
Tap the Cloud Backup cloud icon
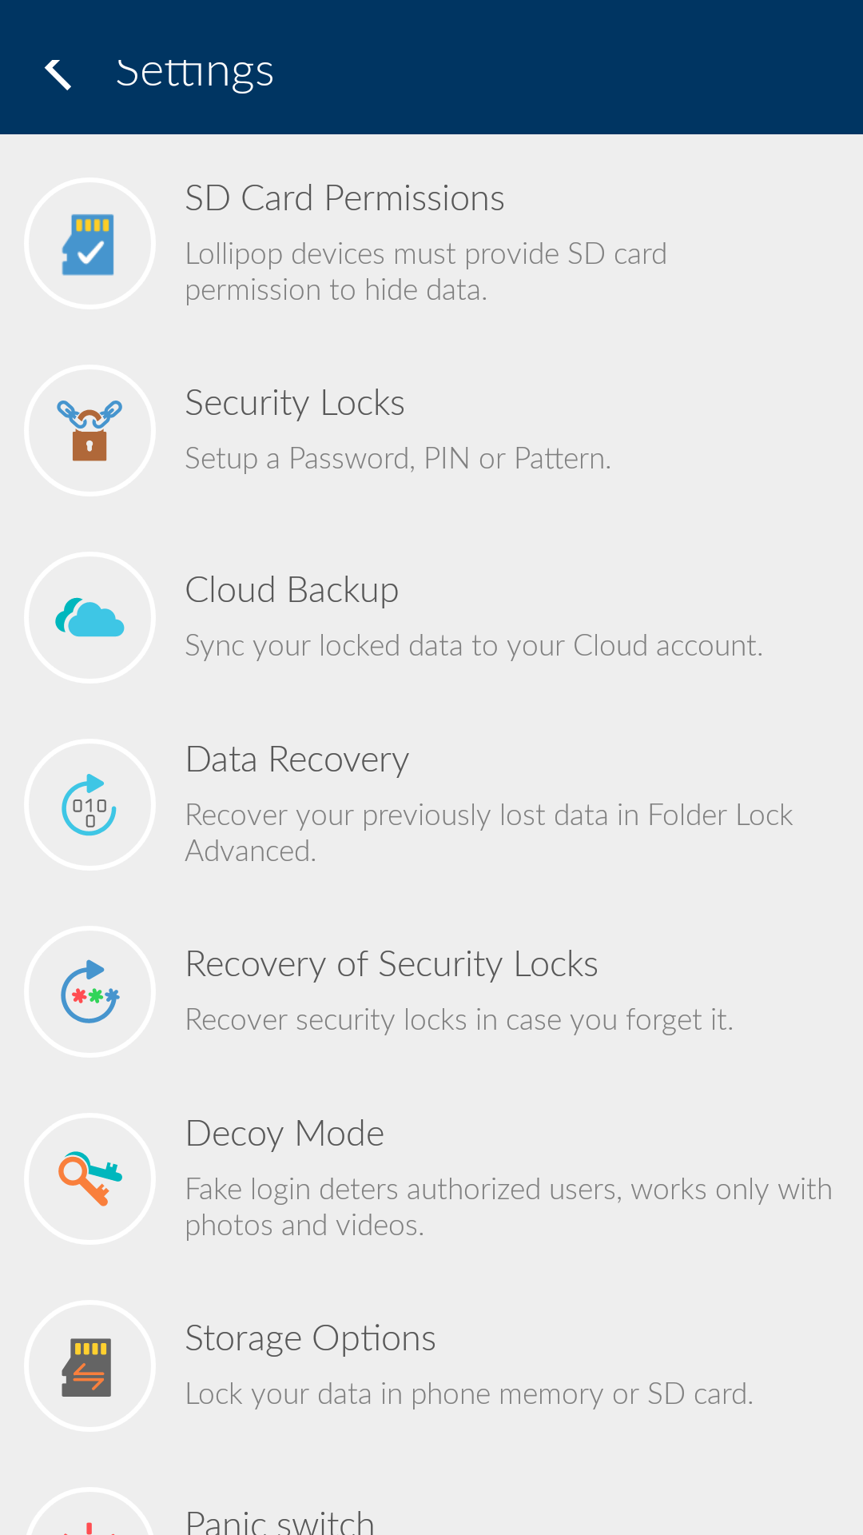89,617
